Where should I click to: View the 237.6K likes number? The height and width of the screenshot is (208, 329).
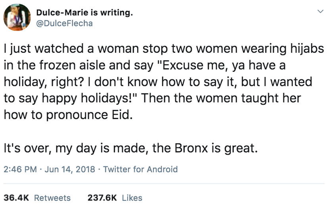(102, 198)
